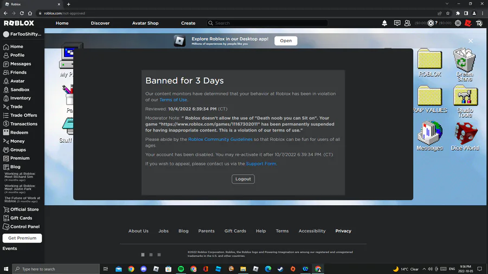Open Meet Richard Sim blog post
This screenshot has height=274, width=488.
pos(20,177)
